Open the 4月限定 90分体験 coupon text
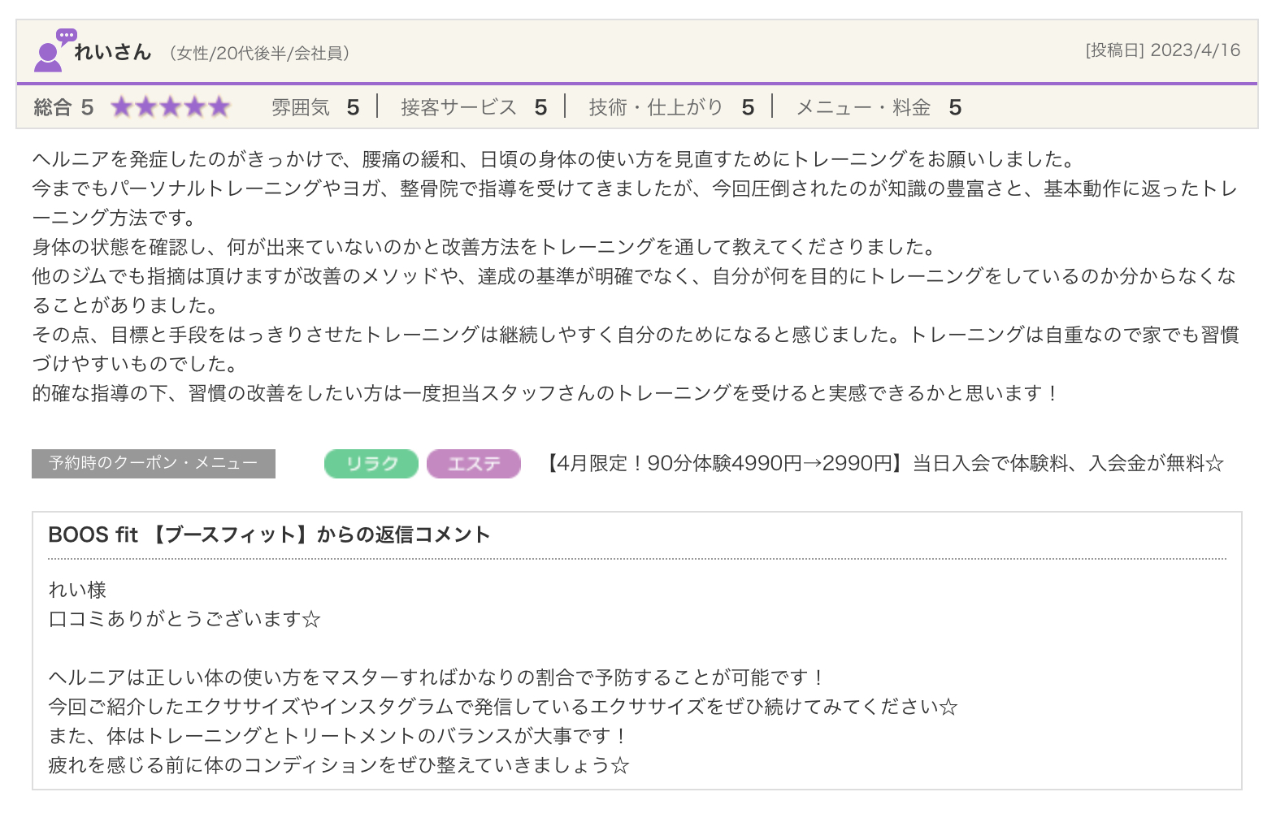 tap(883, 464)
